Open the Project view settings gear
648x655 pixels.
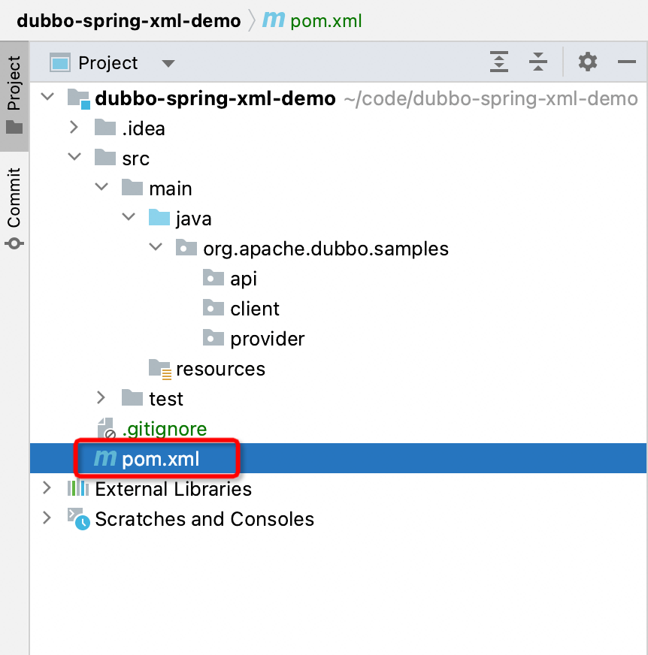tap(587, 62)
